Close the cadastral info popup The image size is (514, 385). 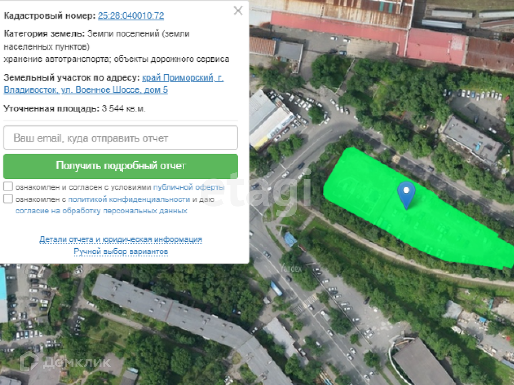(238, 11)
